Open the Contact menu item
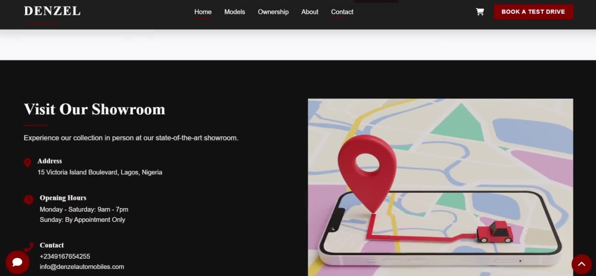The image size is (596, 276). [x=342, y=12]
